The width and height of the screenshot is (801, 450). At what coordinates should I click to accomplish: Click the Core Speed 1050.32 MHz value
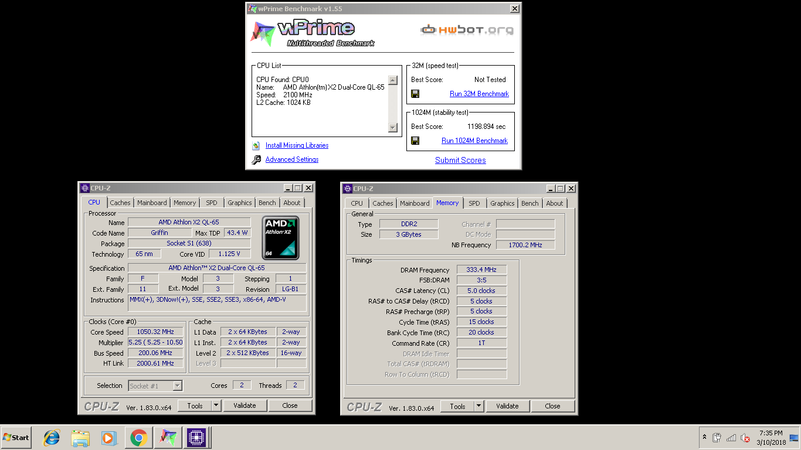pyautogui.click(x=155, y=332)
